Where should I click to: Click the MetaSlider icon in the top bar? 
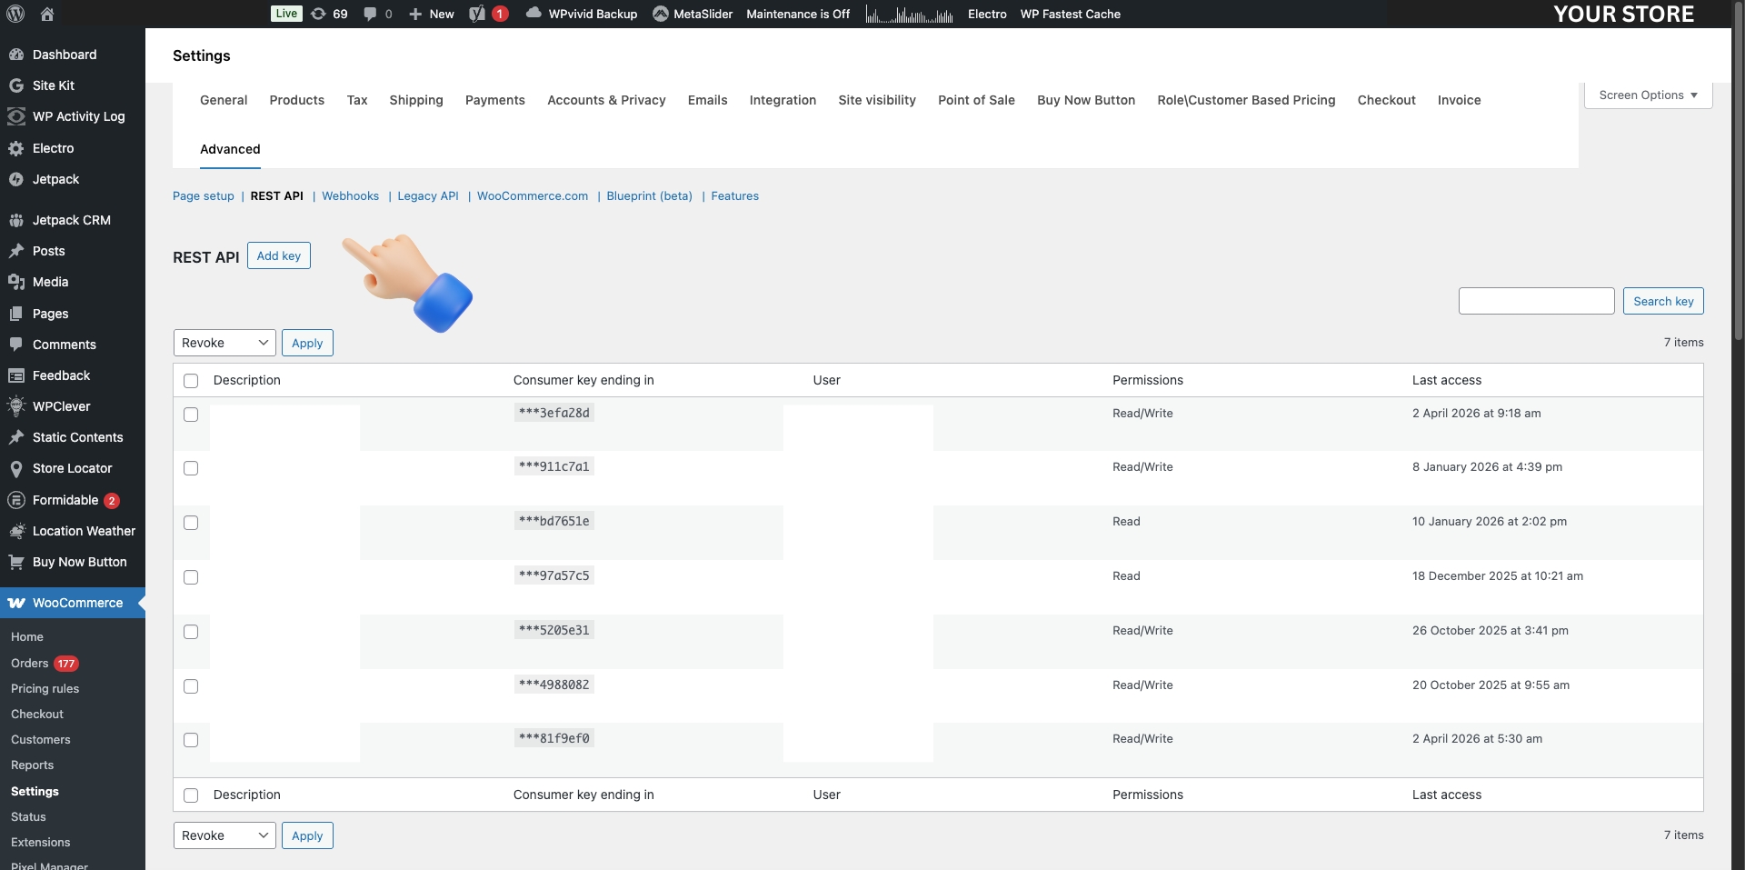663,14
